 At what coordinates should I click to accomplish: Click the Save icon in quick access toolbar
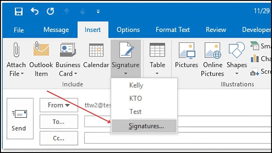pyautogui.click(x=19, y=12)
